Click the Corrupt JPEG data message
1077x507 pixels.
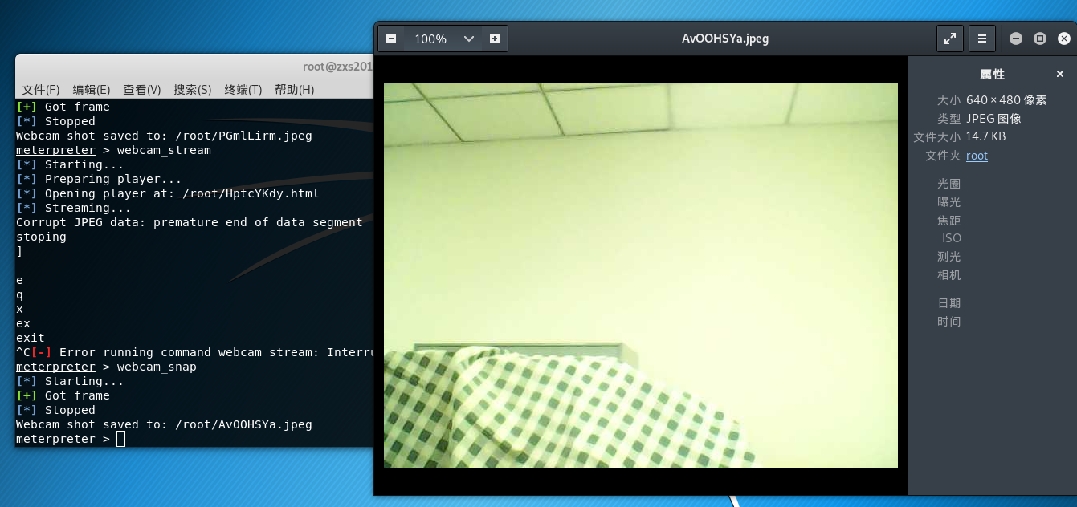pos(190,222)
